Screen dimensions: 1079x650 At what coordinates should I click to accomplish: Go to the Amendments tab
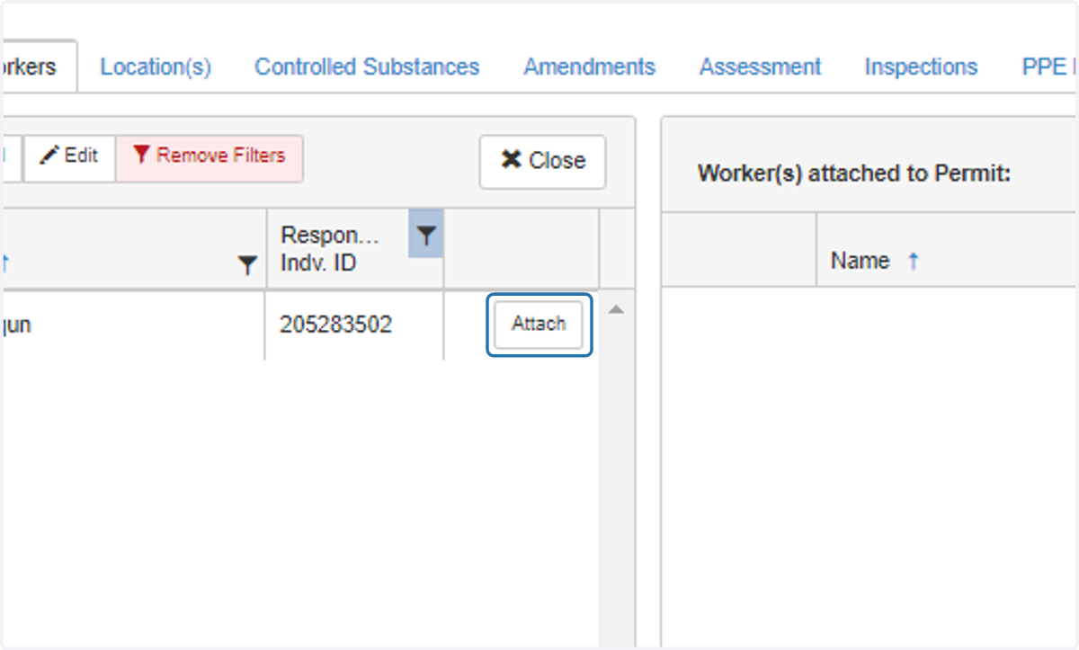pyautogui.click(x=590, y=67)
